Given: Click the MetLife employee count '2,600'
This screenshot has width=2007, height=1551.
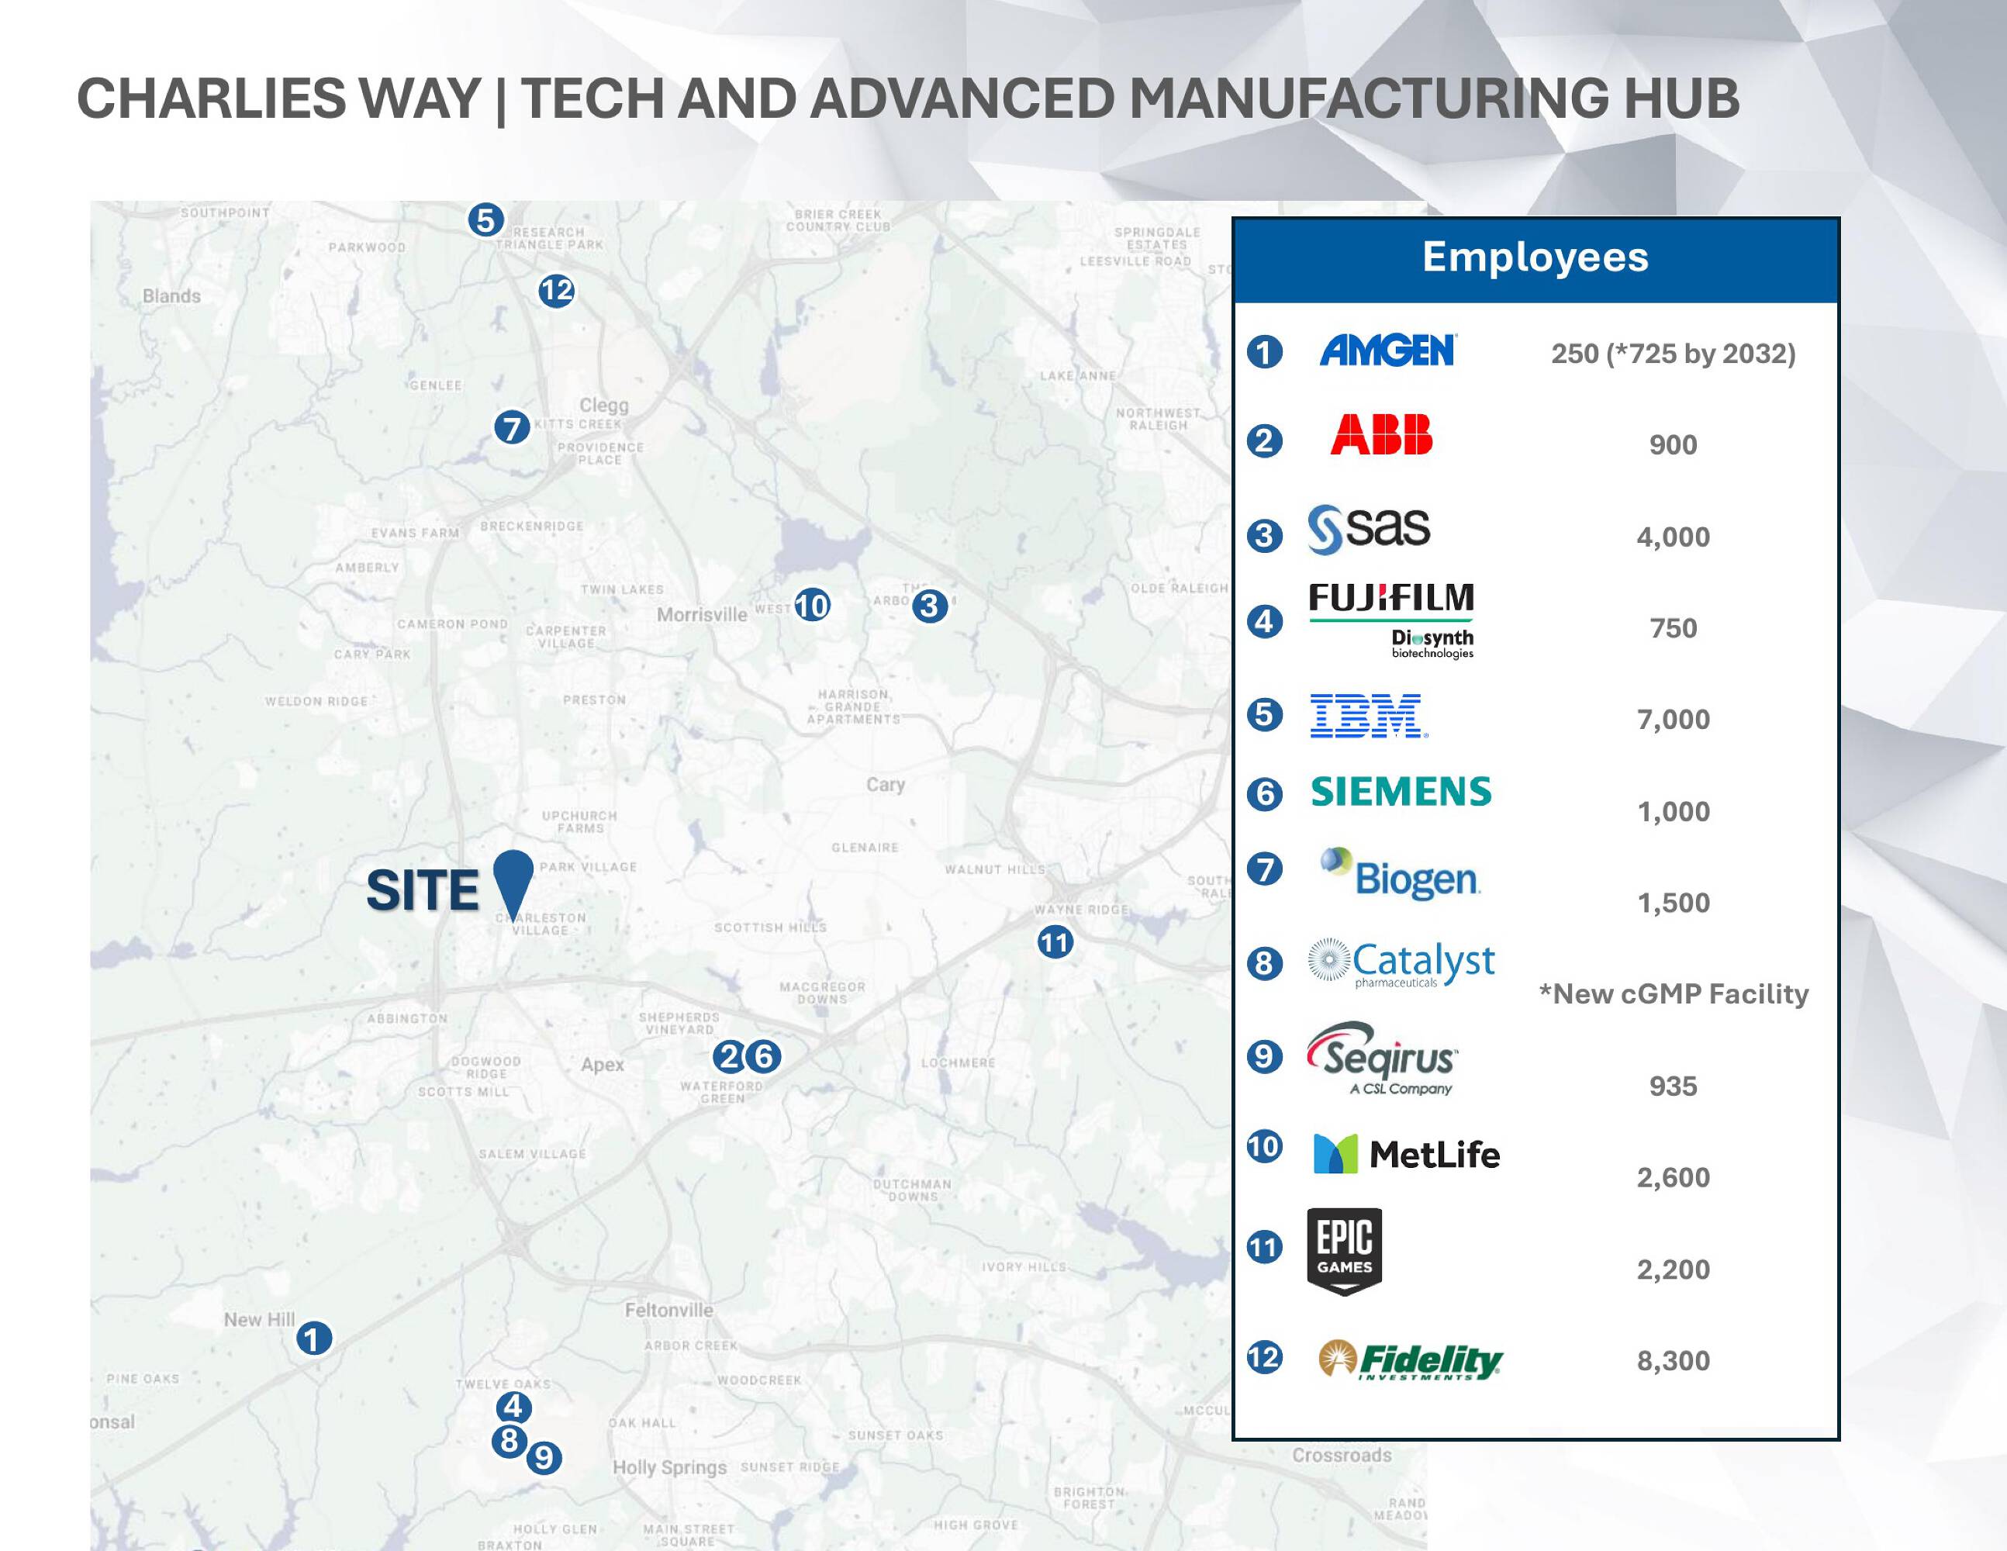Looking at the screenshot, I should pos(1674,1178).
